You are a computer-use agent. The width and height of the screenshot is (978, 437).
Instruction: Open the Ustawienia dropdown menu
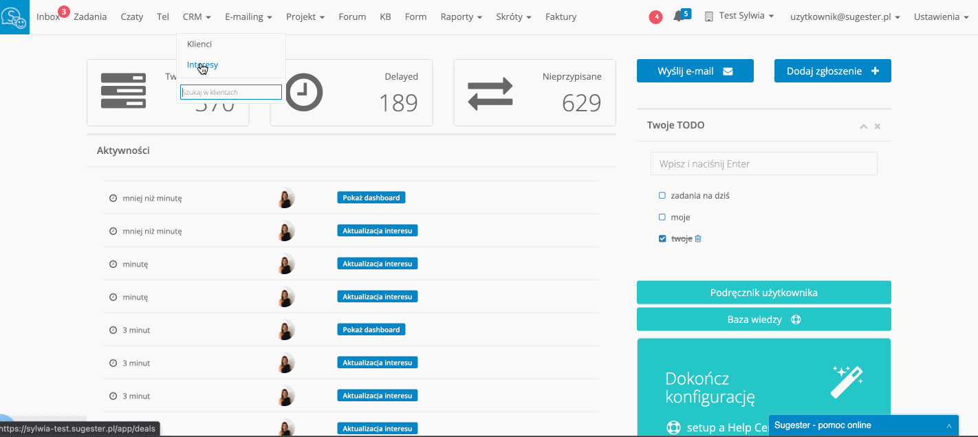pyautogui.click(x=941, y=16)
